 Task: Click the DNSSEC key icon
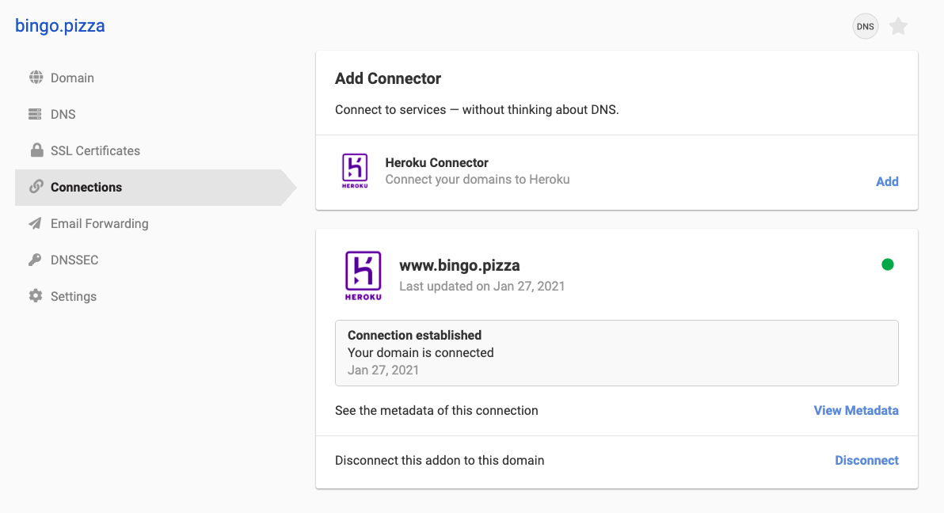[35, 260]
